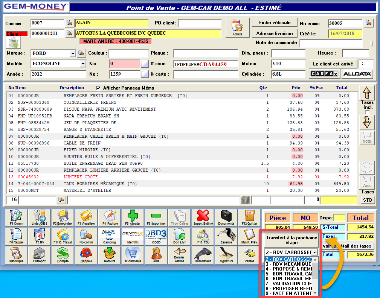Click the Note de commande field
Screen dimensions: 380x298
pyautogui.click(x=331, y=43)
